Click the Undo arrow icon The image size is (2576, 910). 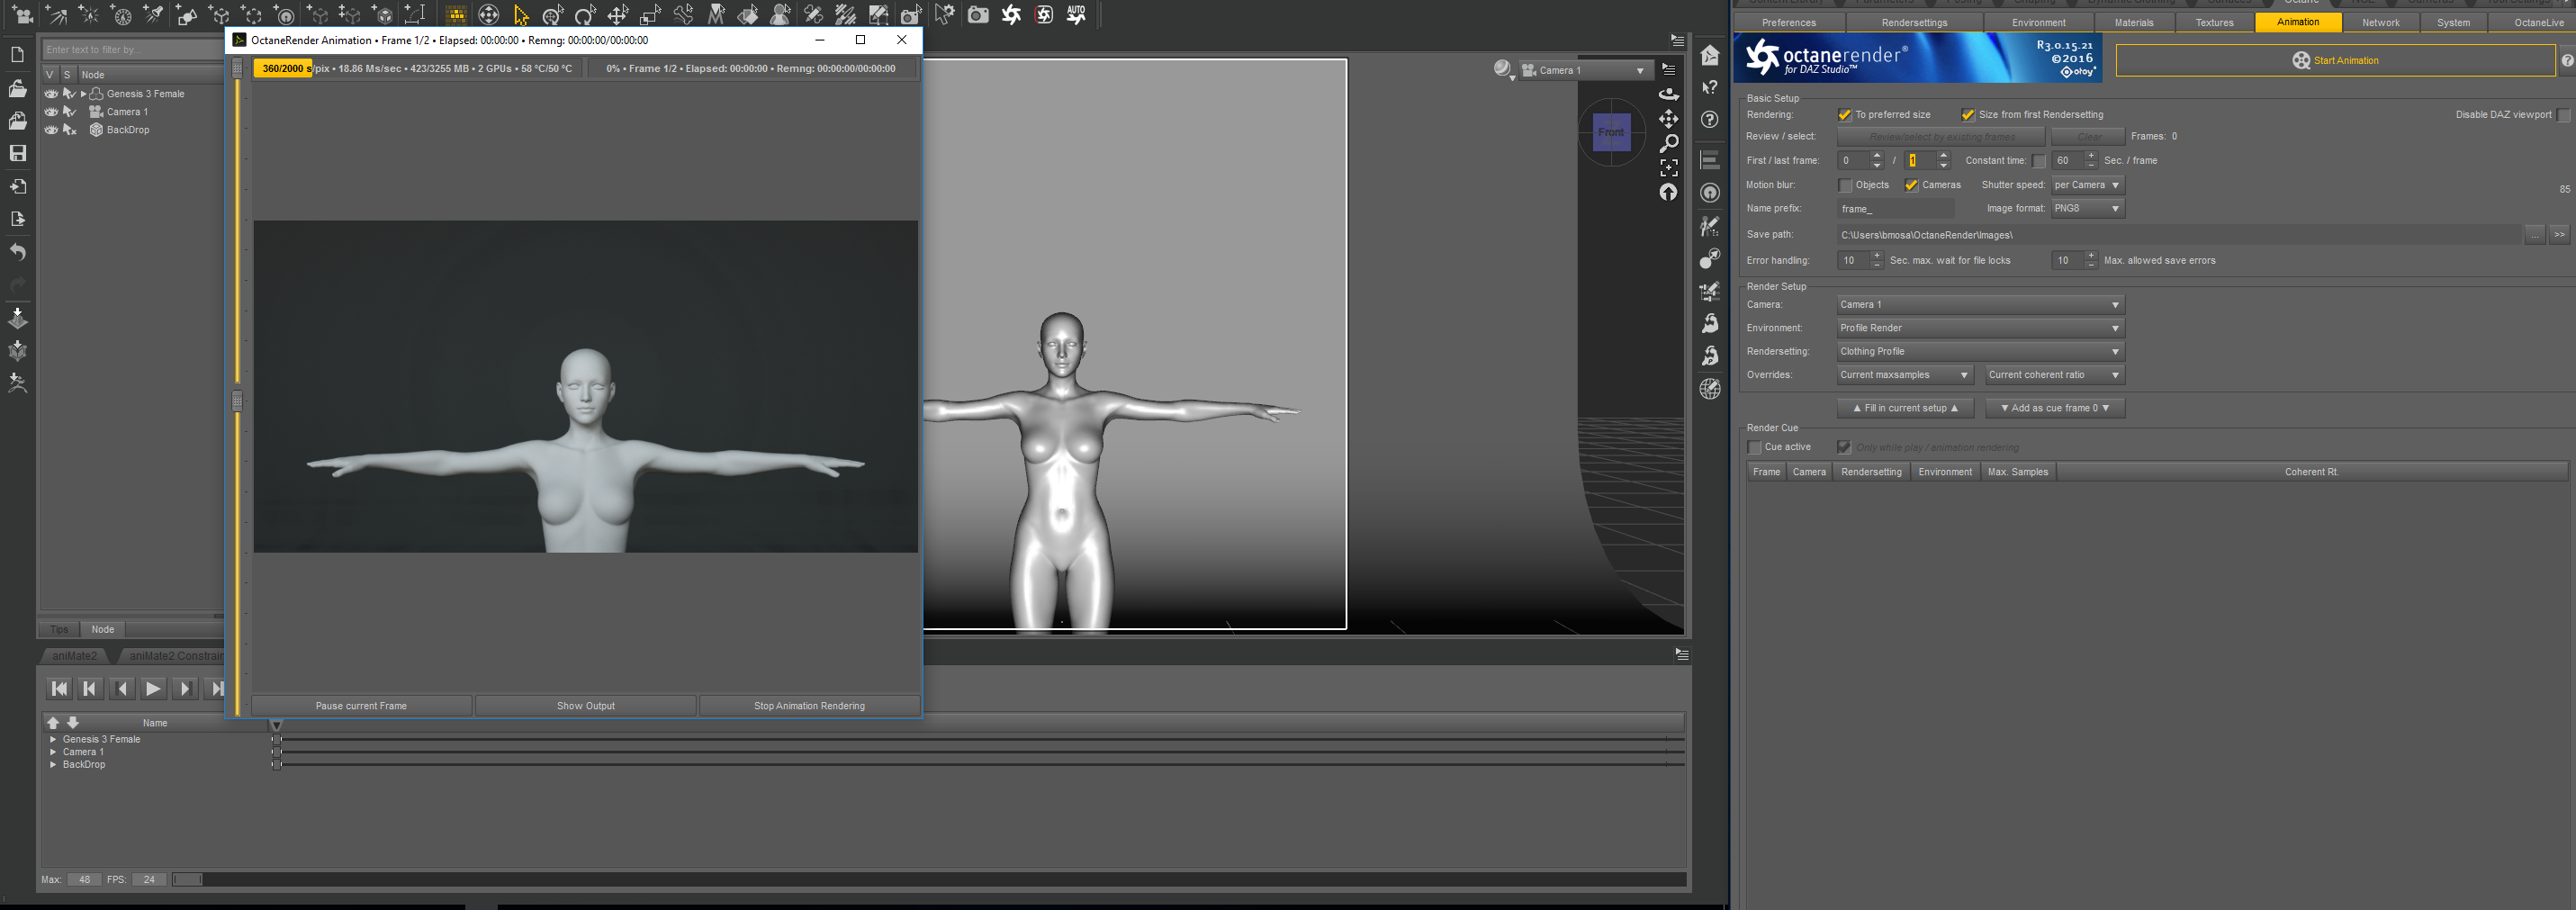coord(18,252)
